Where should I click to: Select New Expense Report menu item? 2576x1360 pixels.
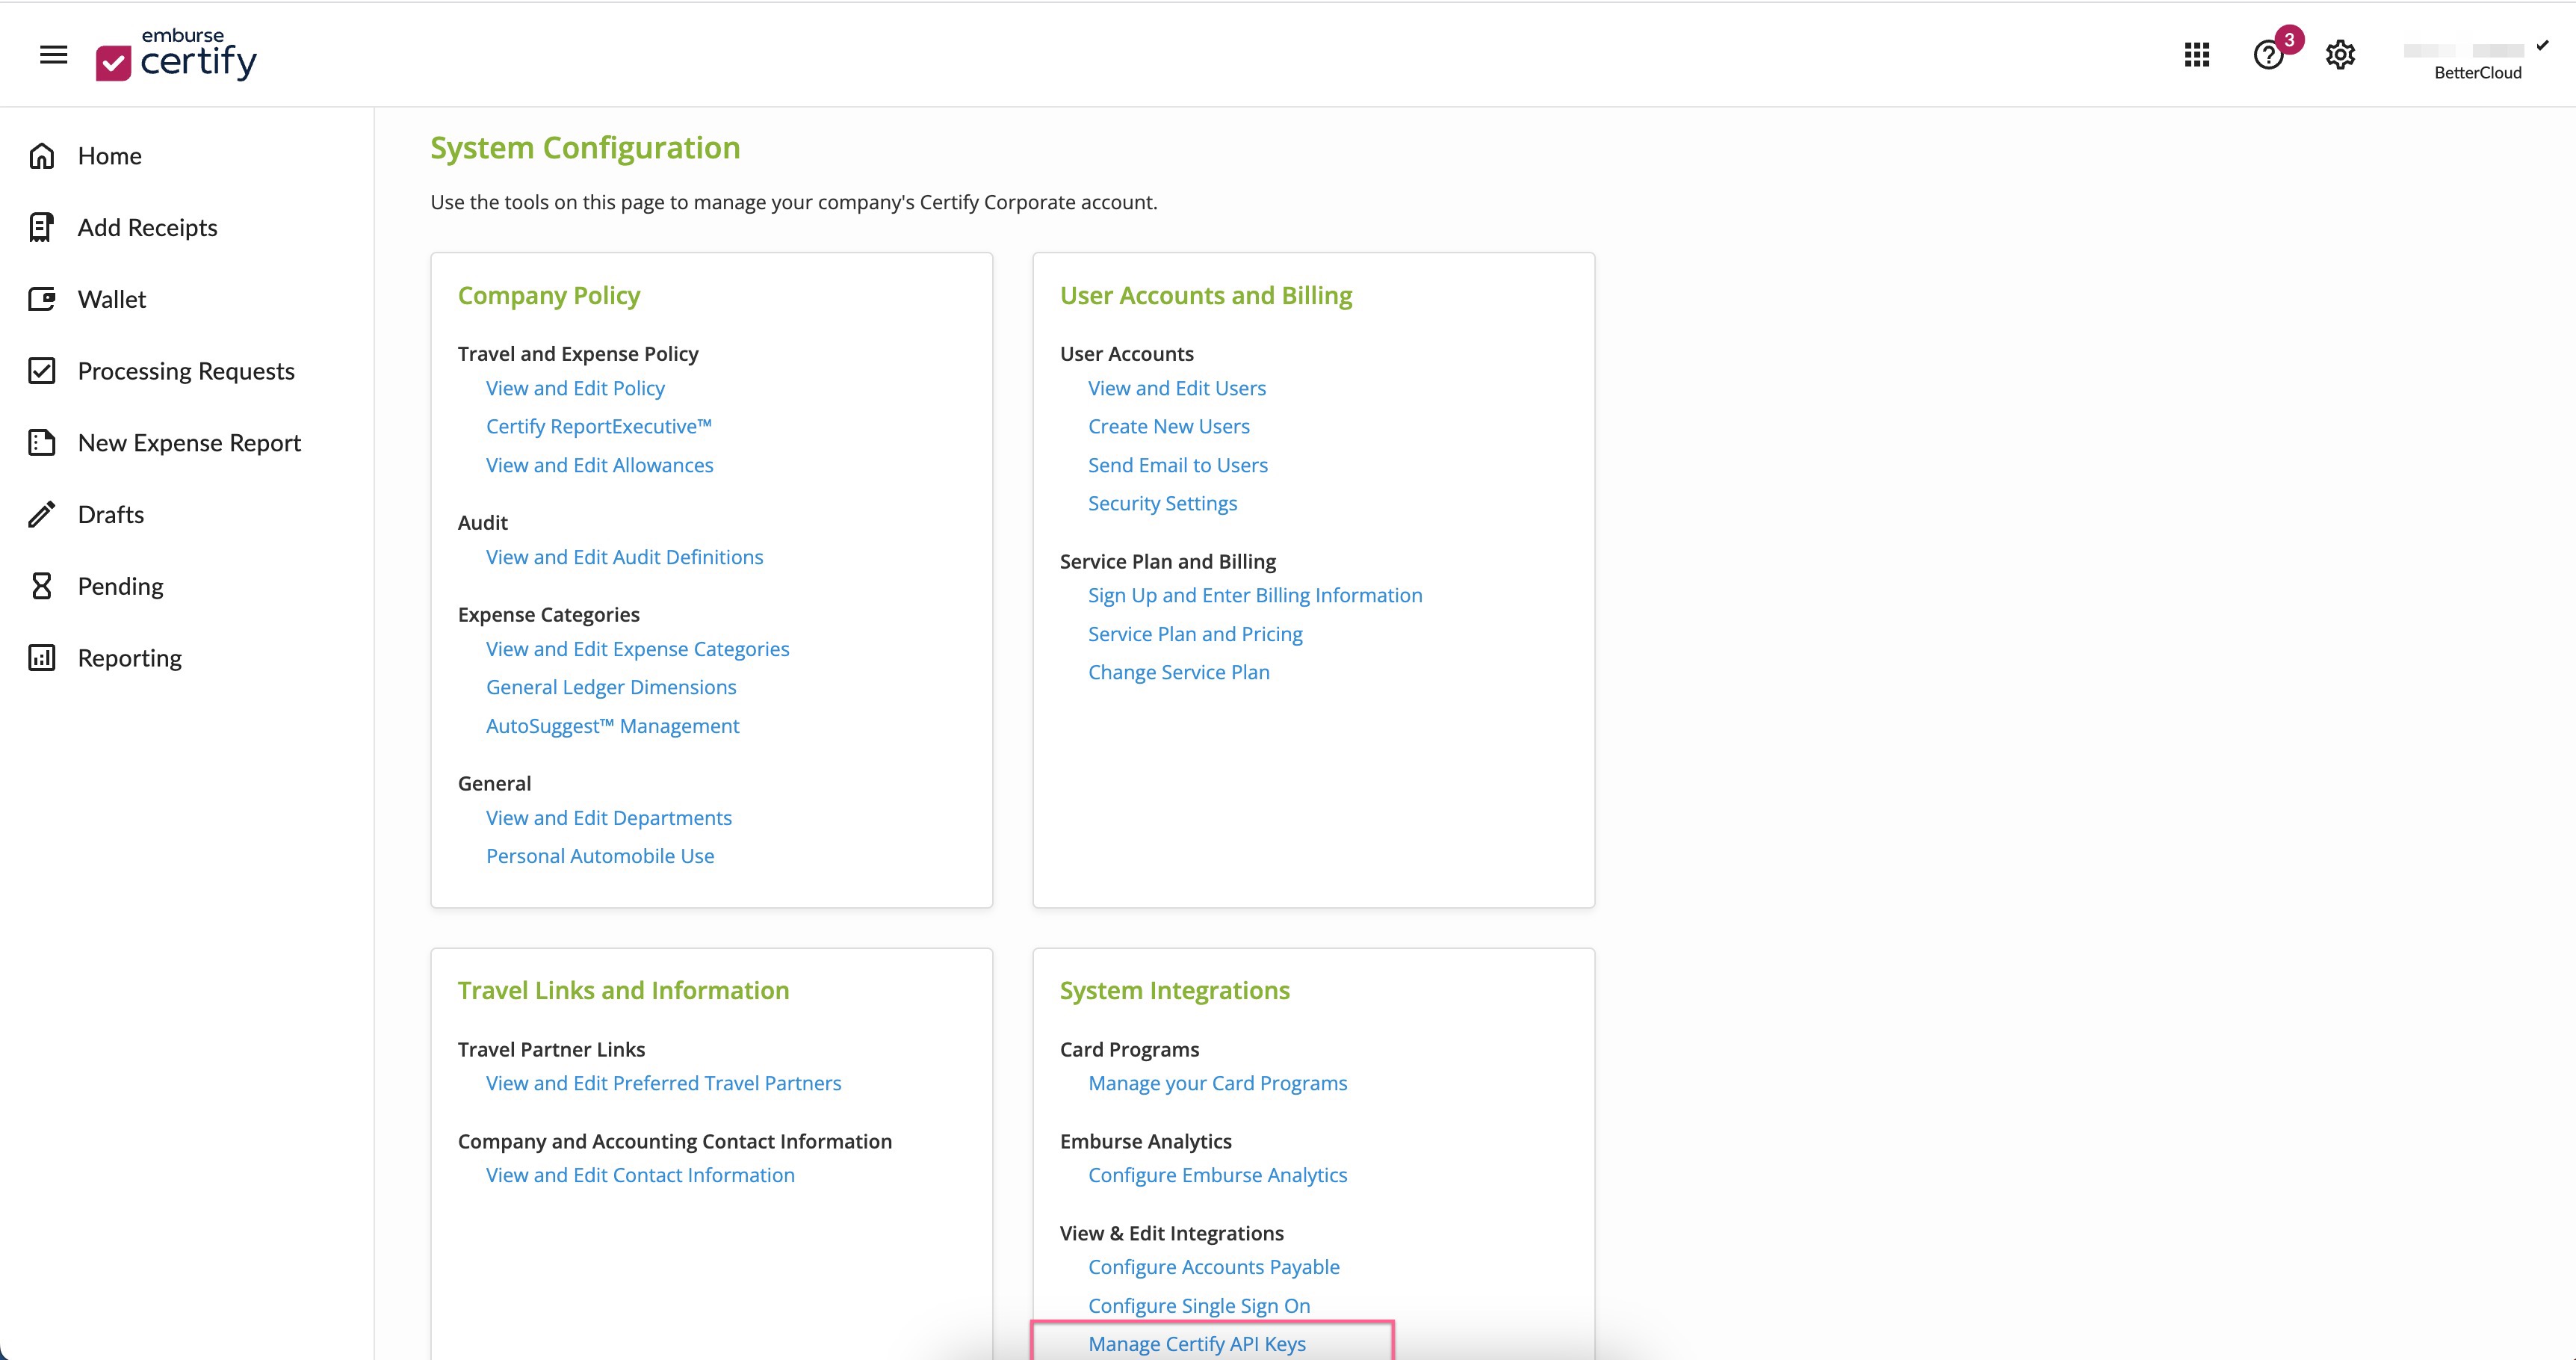(x=189, y=443)
